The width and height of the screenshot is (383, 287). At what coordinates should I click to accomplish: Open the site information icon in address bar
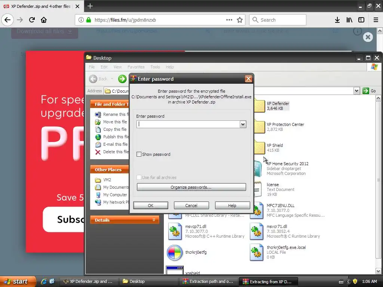point(81,20)
